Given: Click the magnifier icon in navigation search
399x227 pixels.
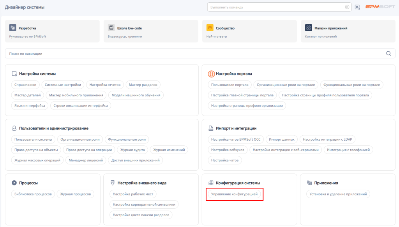Looking at the screenshot, I should pos(388,53).
